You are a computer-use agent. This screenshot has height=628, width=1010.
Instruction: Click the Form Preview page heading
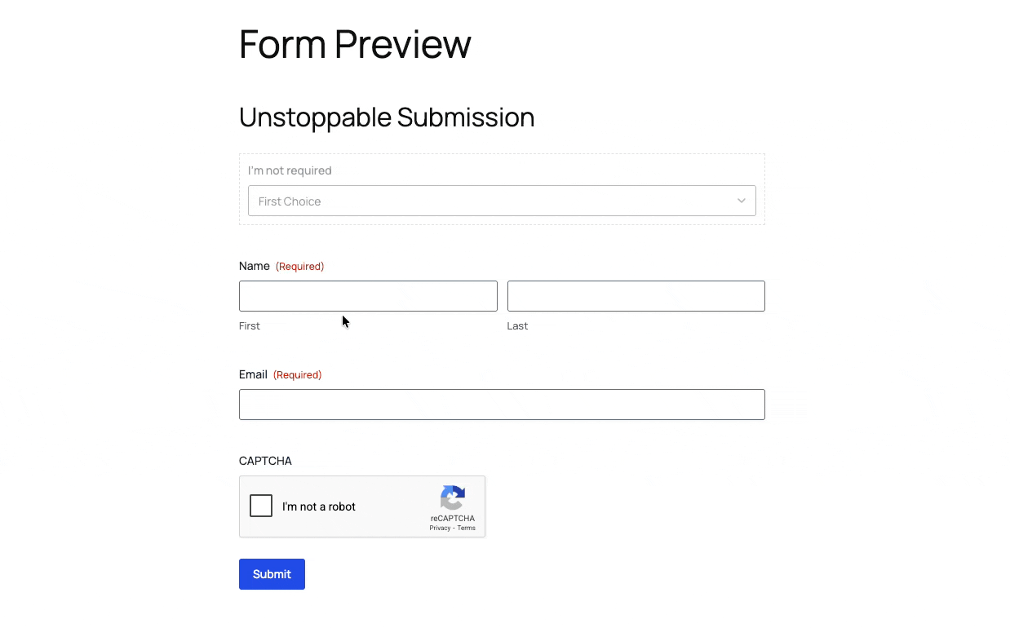(355, 44)
